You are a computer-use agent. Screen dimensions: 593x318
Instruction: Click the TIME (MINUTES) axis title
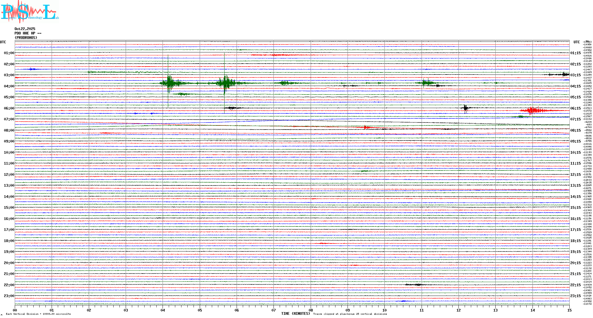(x=296, y=314)
